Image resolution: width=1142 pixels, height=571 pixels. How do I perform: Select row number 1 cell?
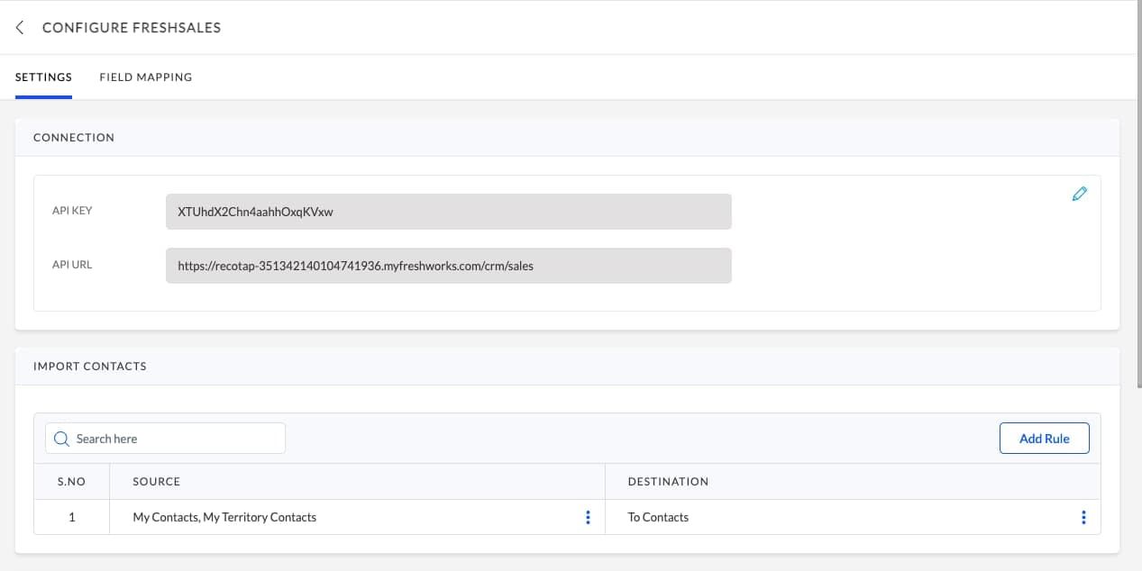71,517
